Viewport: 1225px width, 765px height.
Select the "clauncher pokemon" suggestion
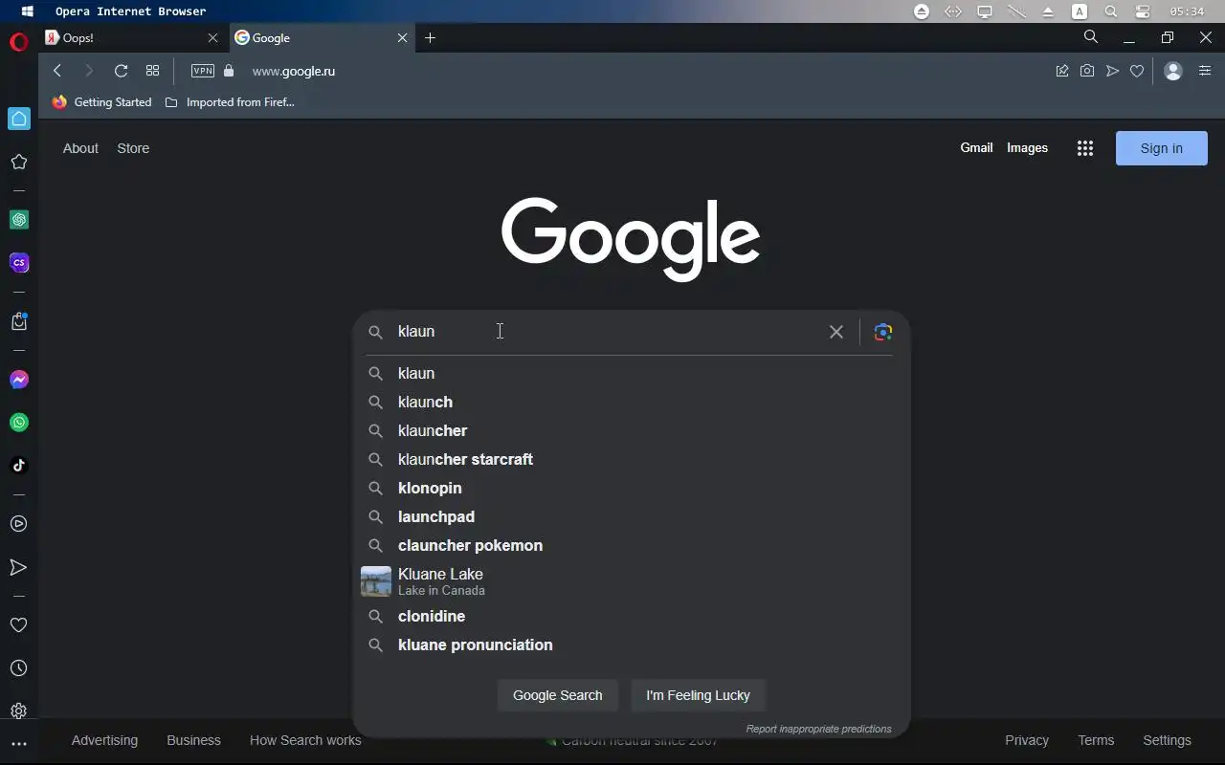[632, 545]
